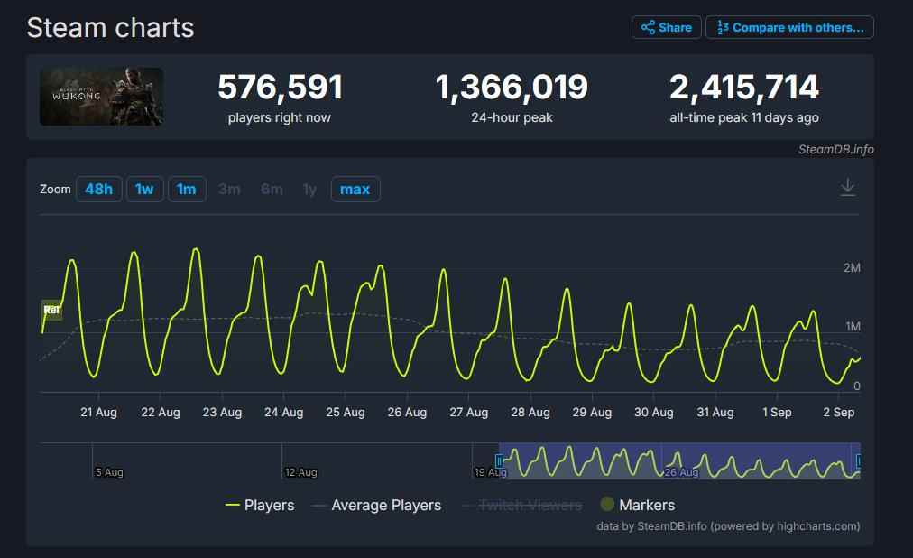This screenshot has height=558, width=913.
Task: Click the green Markers legend circle
Action: tap(607, 505)
